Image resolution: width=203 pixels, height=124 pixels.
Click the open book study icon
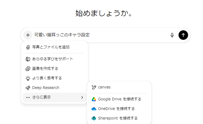[x=28, y=59]
